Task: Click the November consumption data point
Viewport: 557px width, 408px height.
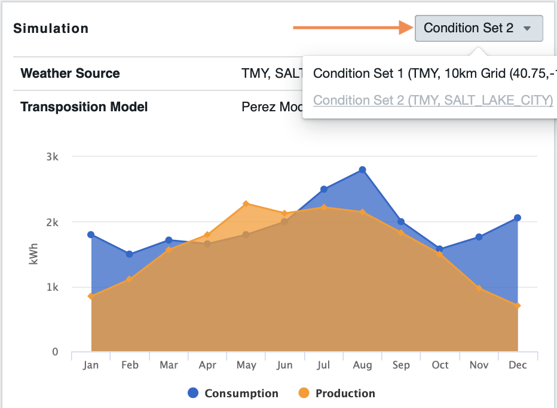Action: click(479, 237)
